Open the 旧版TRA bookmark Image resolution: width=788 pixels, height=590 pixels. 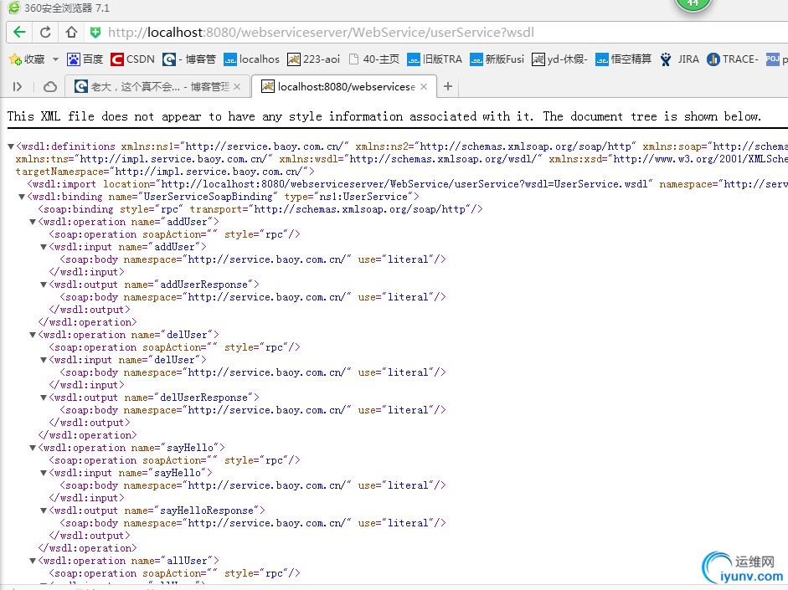pos(435,59)
